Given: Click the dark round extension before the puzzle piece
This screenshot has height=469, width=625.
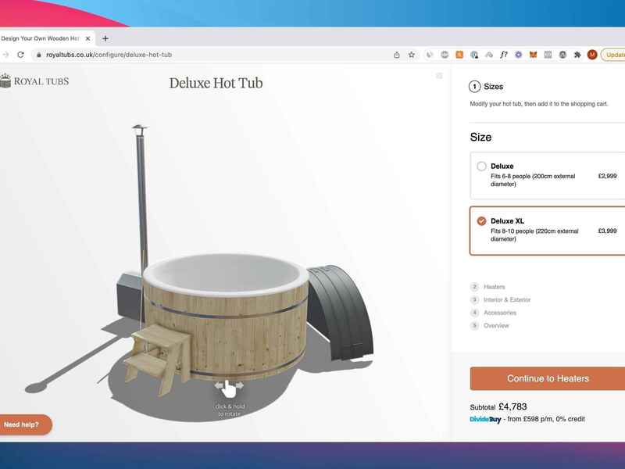Looking at the screenshot, I should 562,55.
